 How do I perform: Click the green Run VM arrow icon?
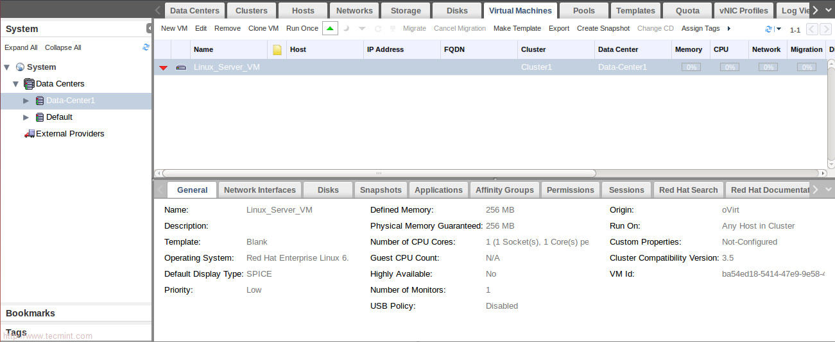(x=330, y=28)
